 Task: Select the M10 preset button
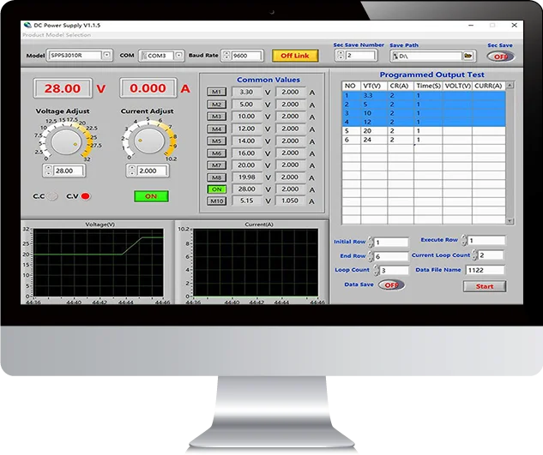pyautogui.click(x=216, y=201)
